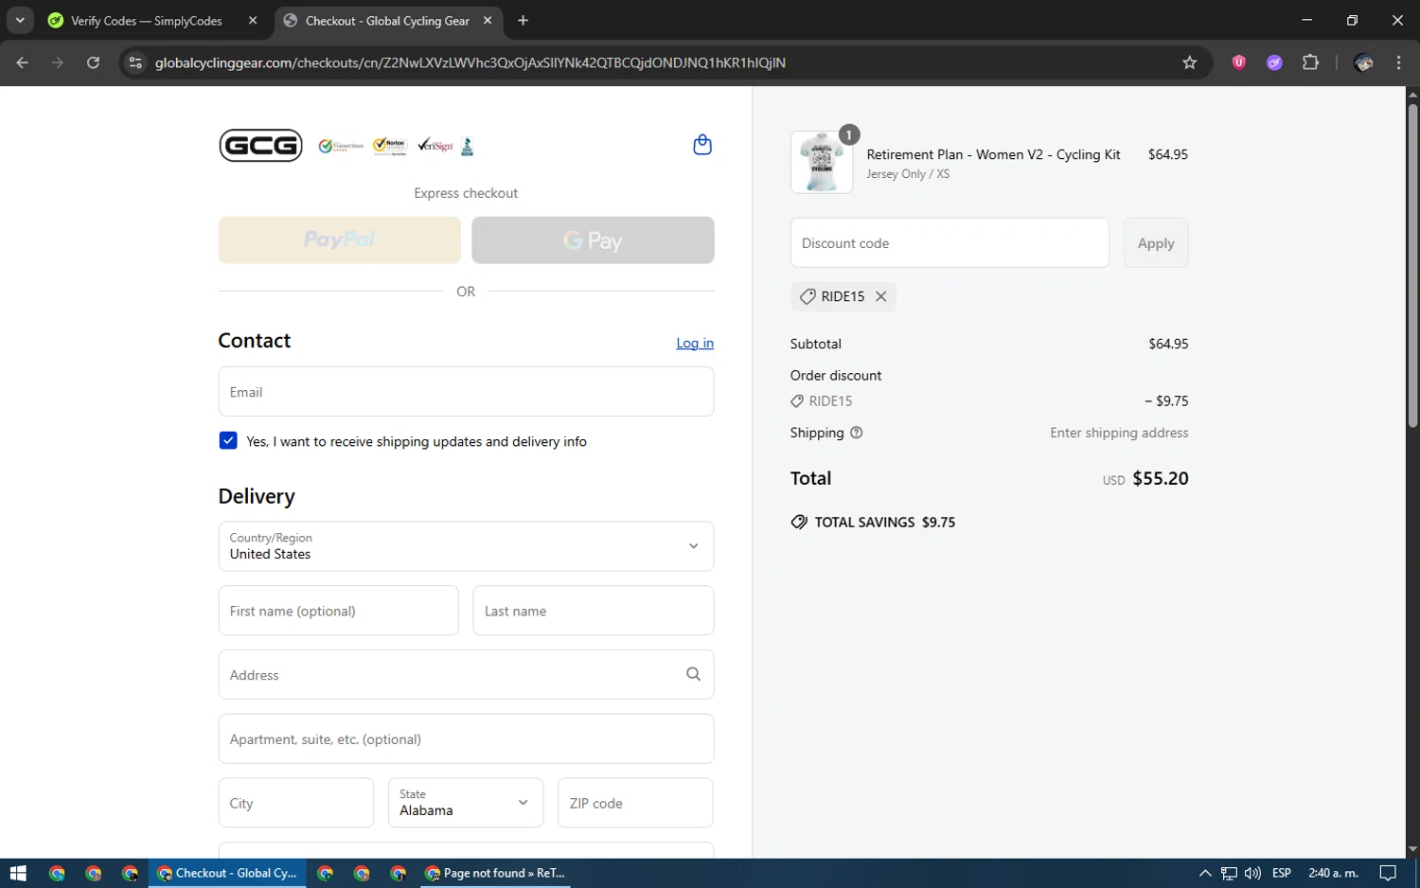Open the Windows notification center
The width and height of the screenshot is (1420, 888).
pyautogui.click(x=1388, y=873)
